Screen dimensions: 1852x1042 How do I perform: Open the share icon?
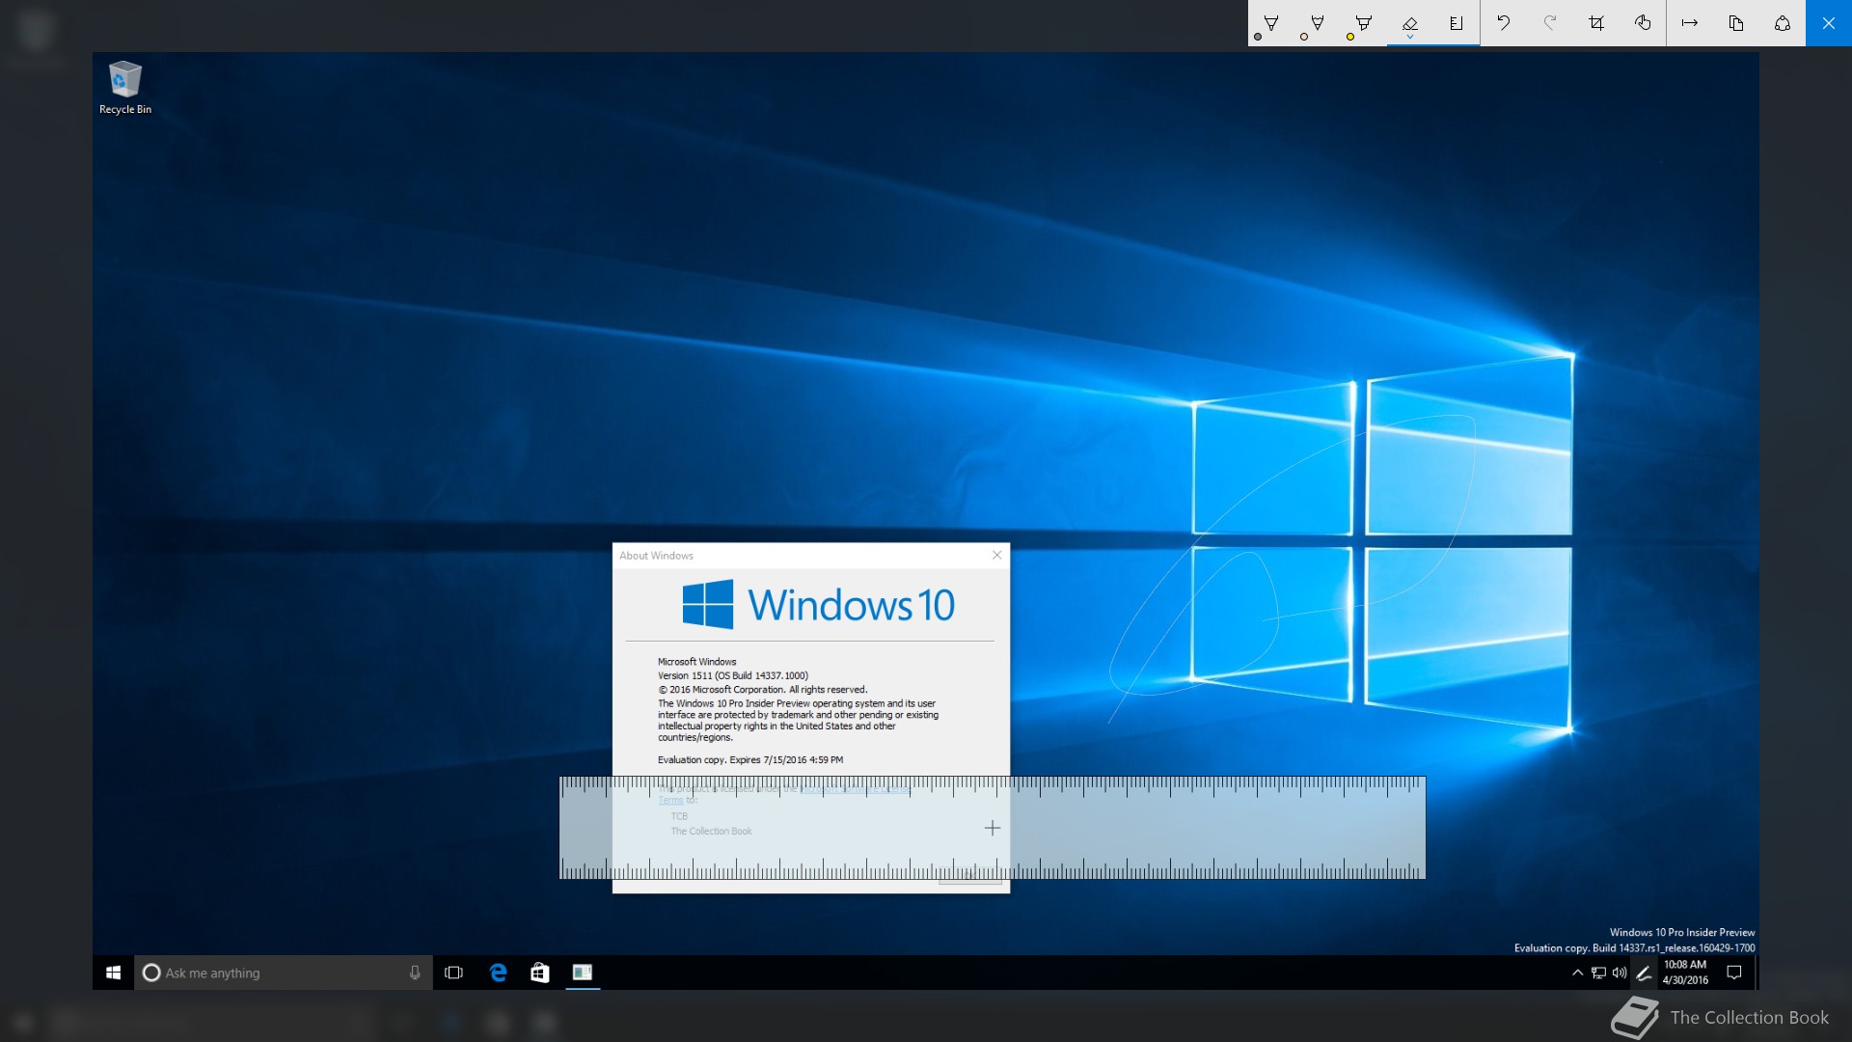(1783, 23)
